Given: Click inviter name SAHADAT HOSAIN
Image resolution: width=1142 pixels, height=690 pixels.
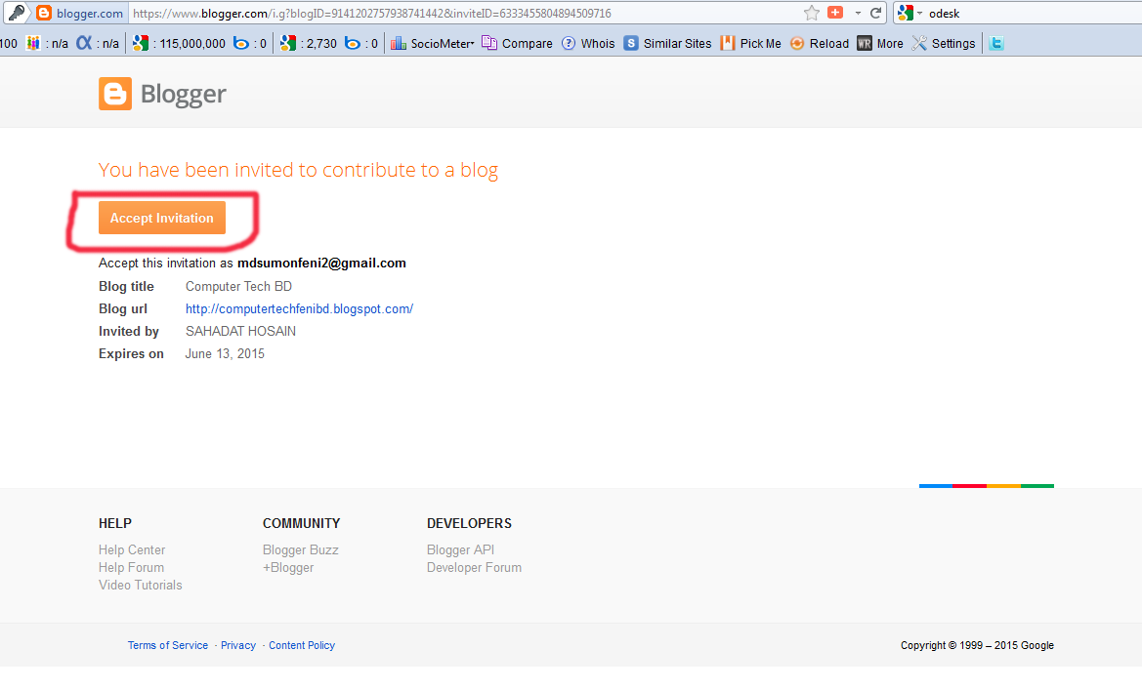Looking at the screenshot, I should pyautogui.click(x=240, y=331).
